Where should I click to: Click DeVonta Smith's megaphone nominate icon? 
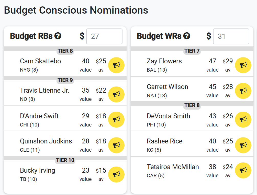(243, 120)
